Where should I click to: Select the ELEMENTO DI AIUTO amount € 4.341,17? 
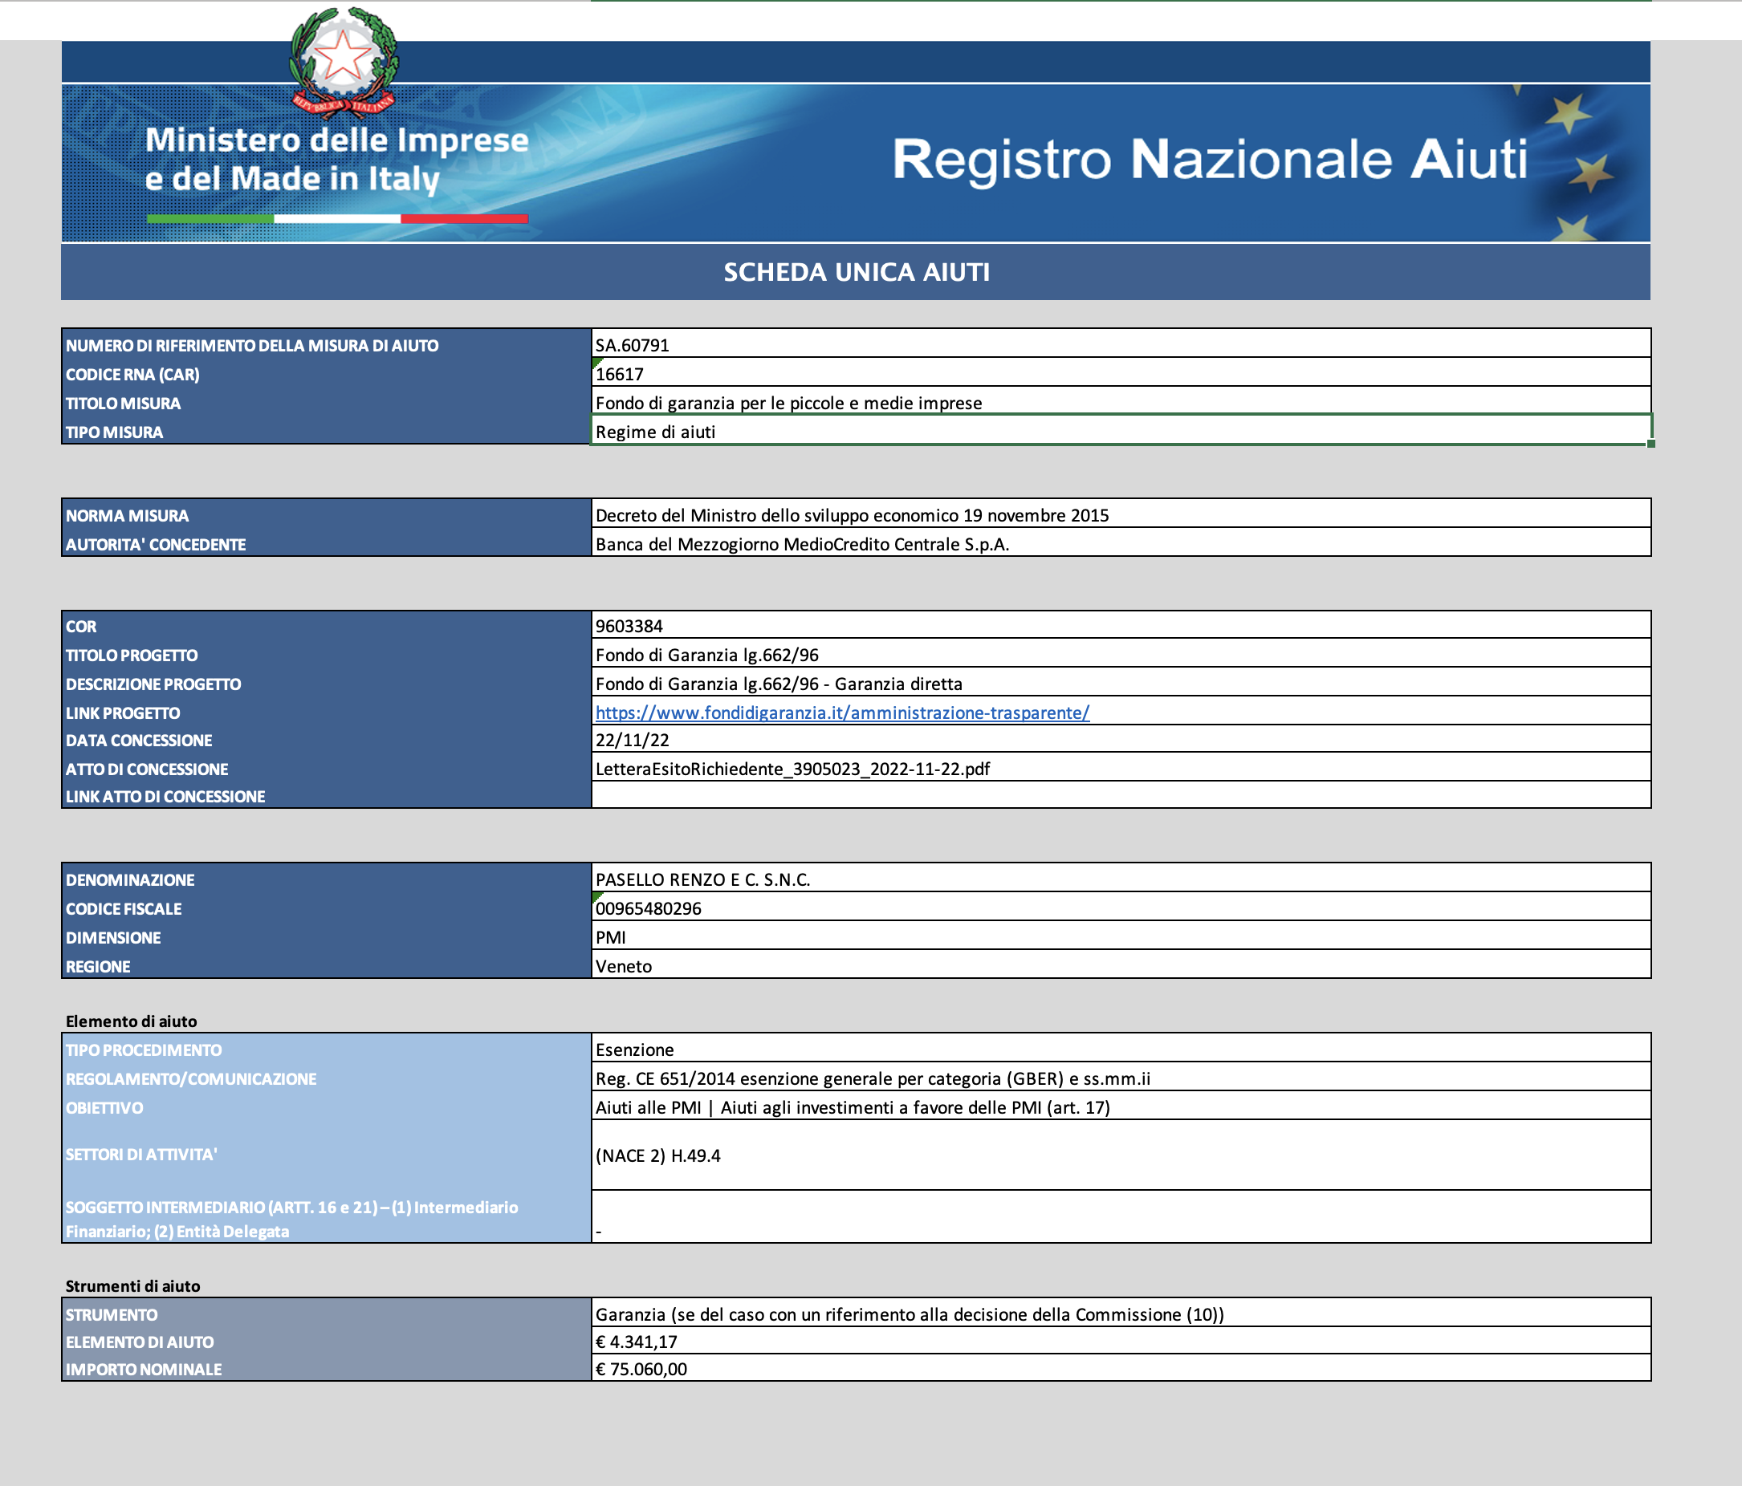coord(637,1342)
